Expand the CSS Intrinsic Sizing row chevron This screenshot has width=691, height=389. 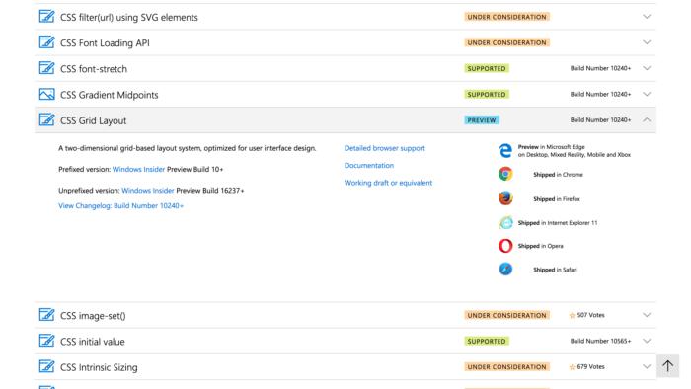[647, 366]
